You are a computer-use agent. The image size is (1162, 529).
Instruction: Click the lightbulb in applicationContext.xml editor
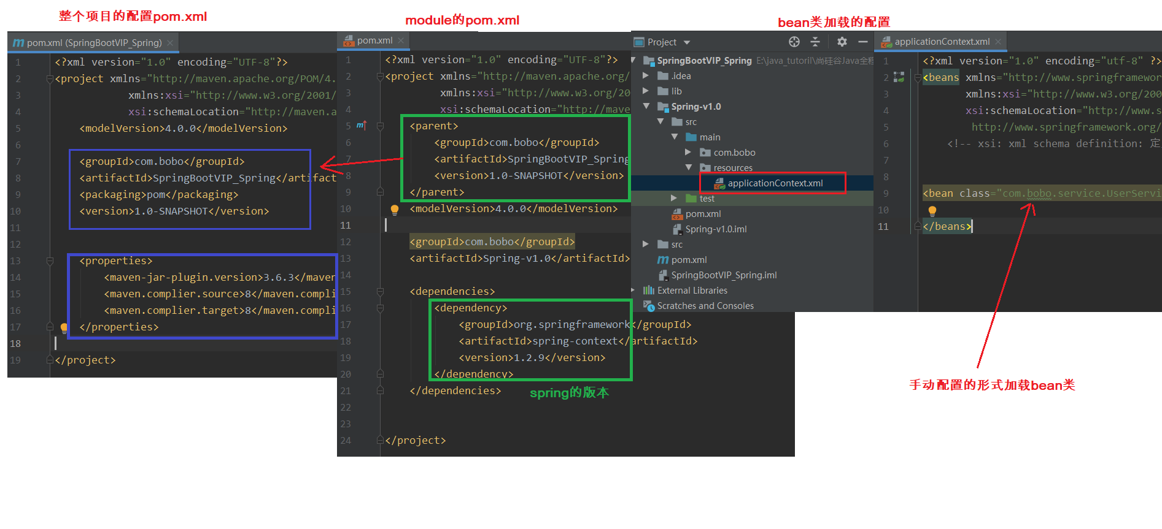[932, 211]
